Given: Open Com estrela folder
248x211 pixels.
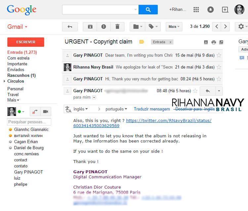Looking at the screenshot, I should click(18, 58).
